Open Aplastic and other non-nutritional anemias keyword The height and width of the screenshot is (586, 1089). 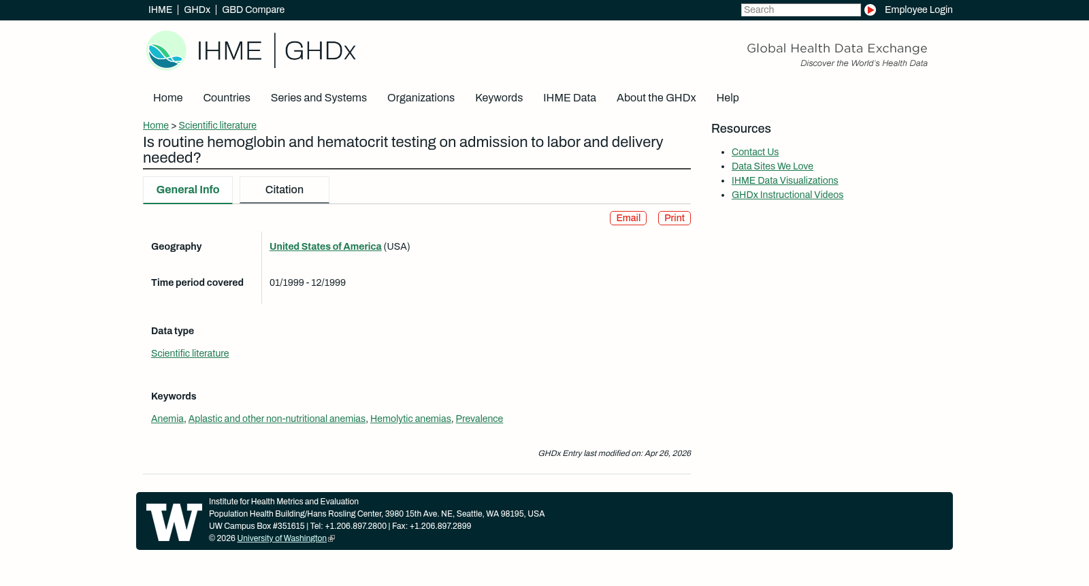(277, 419)
